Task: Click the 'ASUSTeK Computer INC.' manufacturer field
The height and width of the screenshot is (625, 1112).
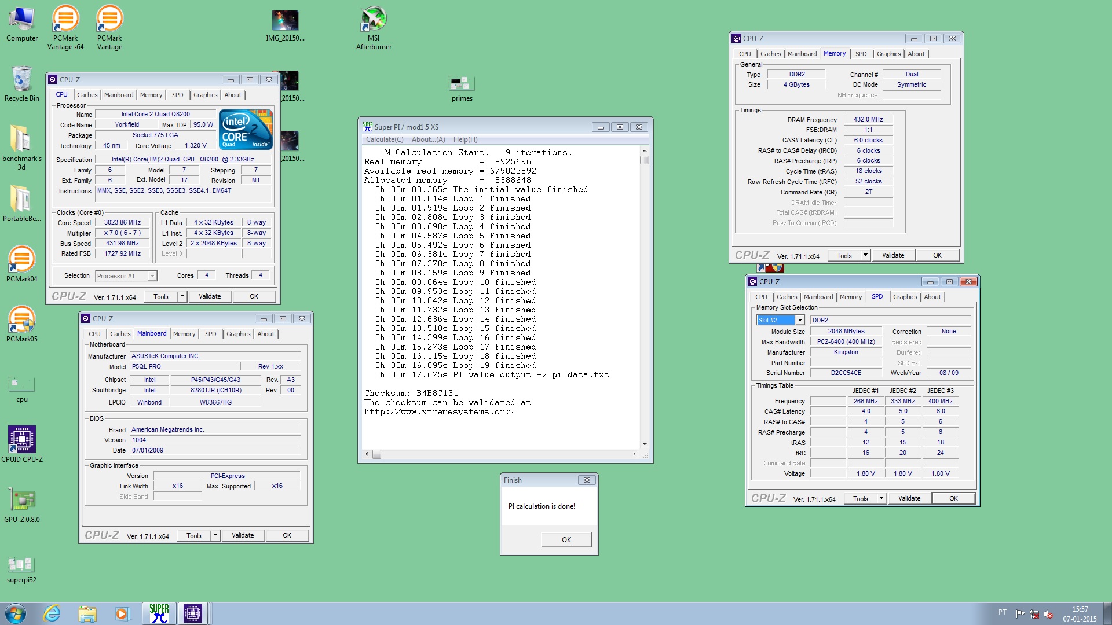Action: (x=215, y=356)
